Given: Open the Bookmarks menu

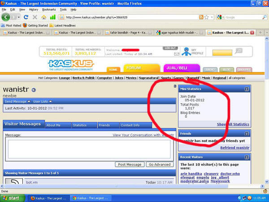Looking at the screenshot, I should click(x=49, y=9).
